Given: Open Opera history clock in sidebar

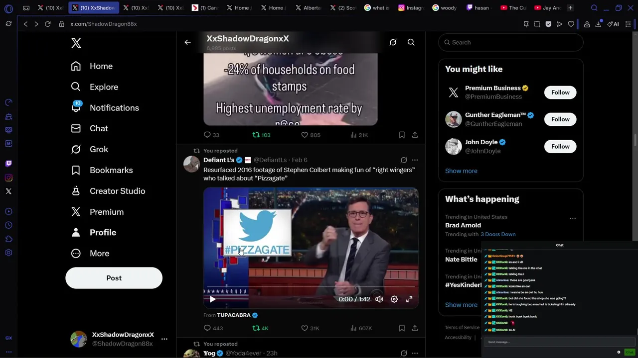Looking at the screenshot, I should click(8, 225).
